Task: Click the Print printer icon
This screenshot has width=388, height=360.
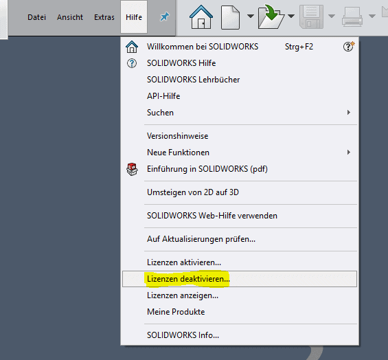Action: coord(352,17)
